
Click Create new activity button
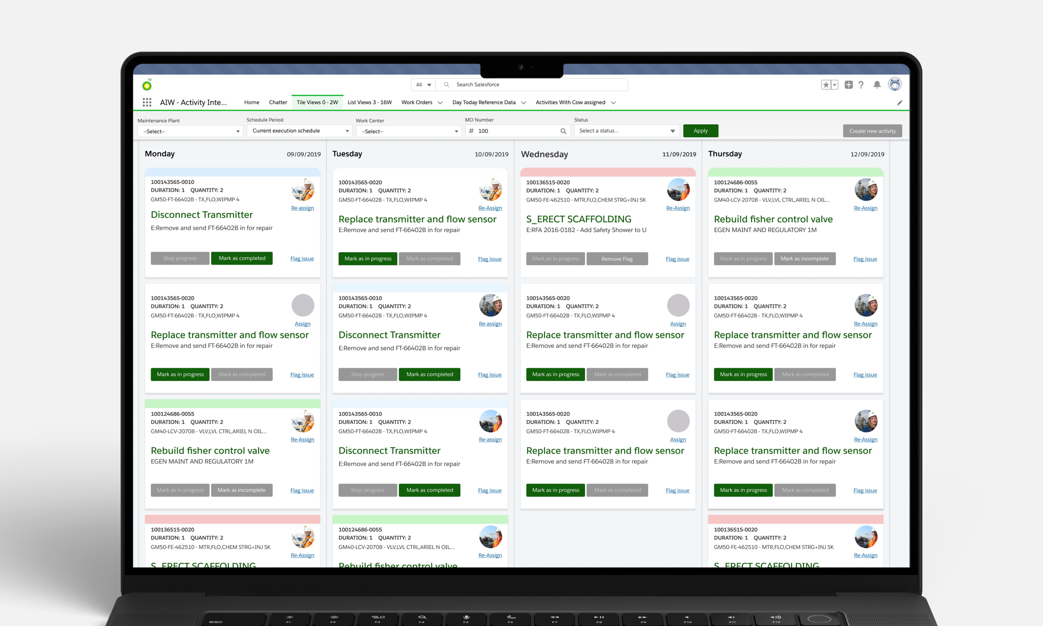[872, 131]
